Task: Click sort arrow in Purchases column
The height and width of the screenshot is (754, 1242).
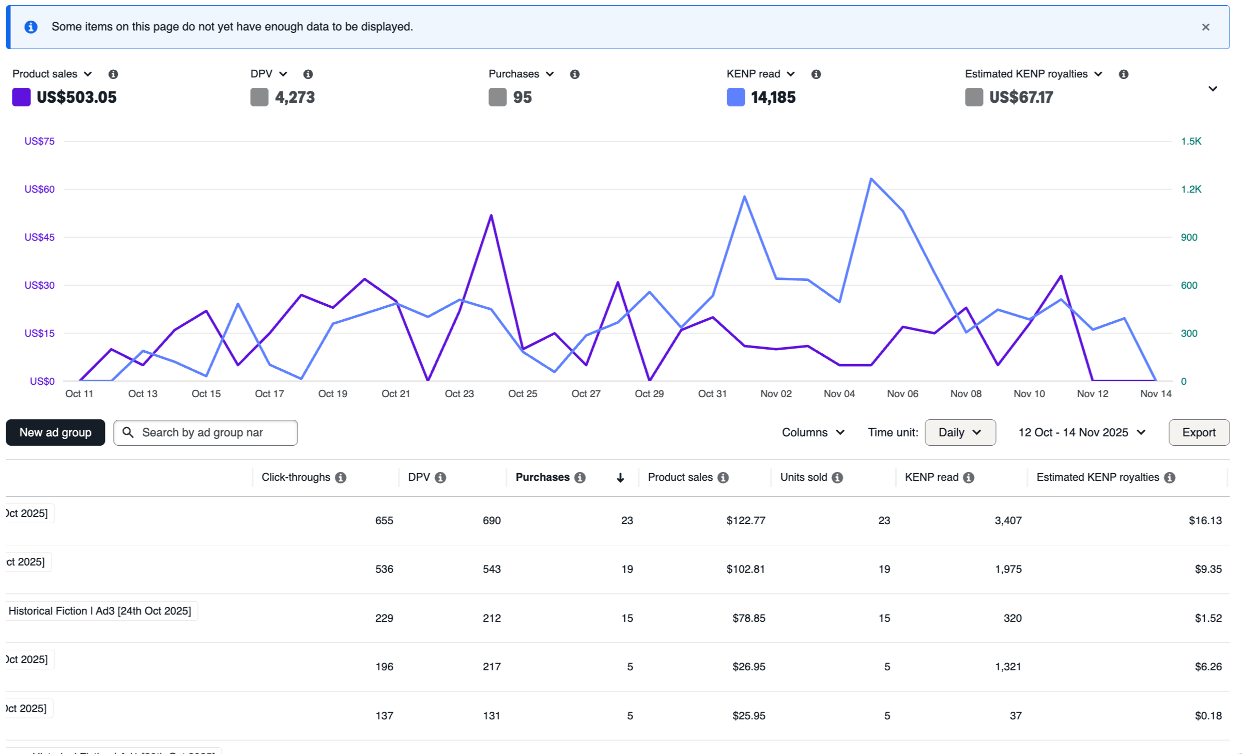Action: pyautogui.click(x=620, y=478)
